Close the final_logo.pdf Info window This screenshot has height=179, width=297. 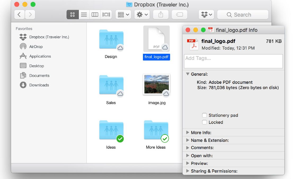188,30
